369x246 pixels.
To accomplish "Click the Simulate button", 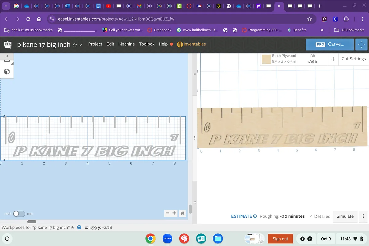I will coord(345,216).
